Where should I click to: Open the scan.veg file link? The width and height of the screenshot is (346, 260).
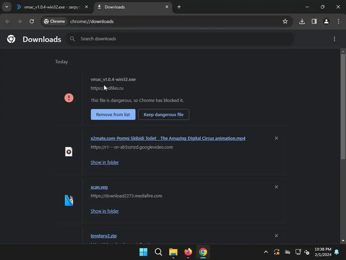(99, 187)
